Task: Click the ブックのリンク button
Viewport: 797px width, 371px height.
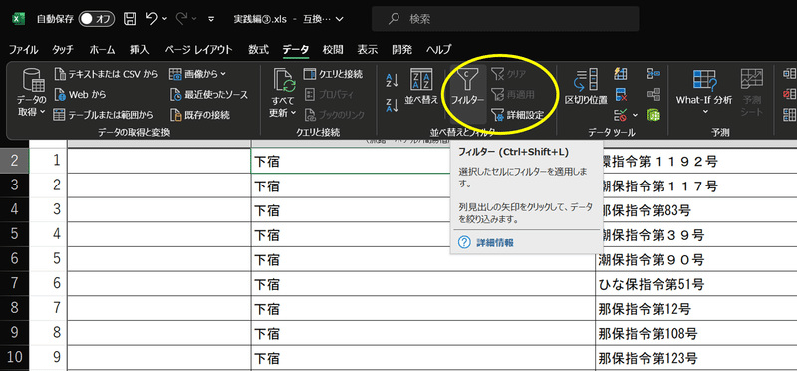Action: pyautogui.click(x=334, y=115)
